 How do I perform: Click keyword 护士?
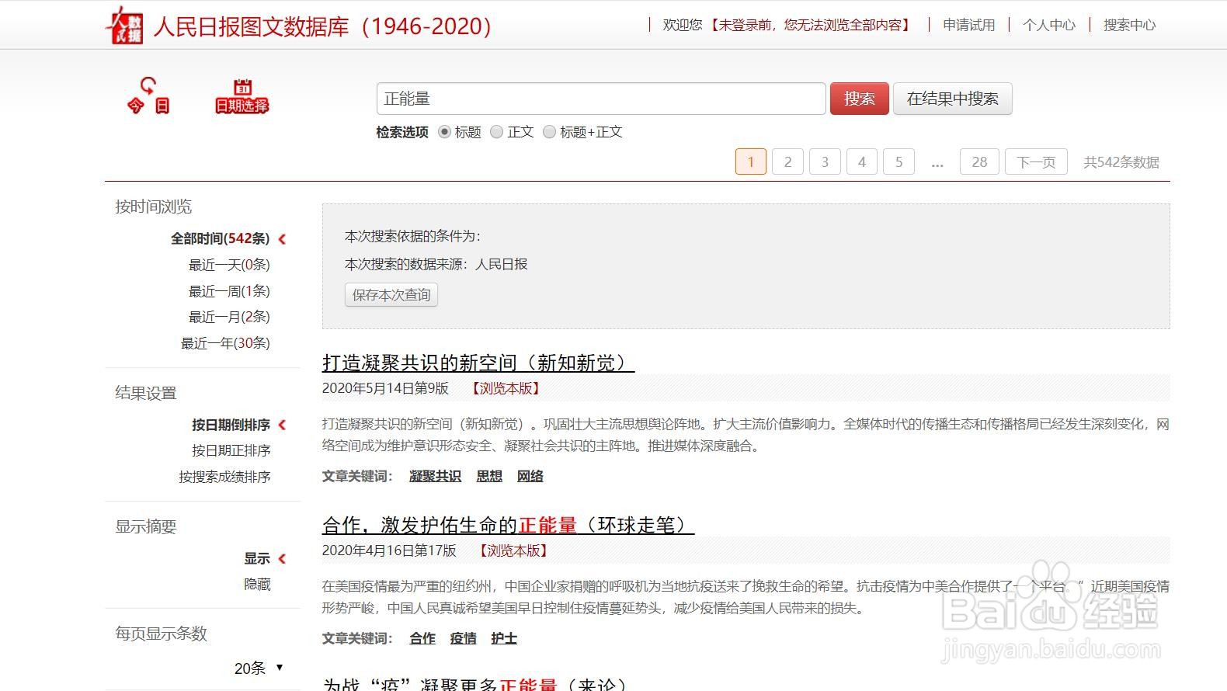[x=504, y=638]
